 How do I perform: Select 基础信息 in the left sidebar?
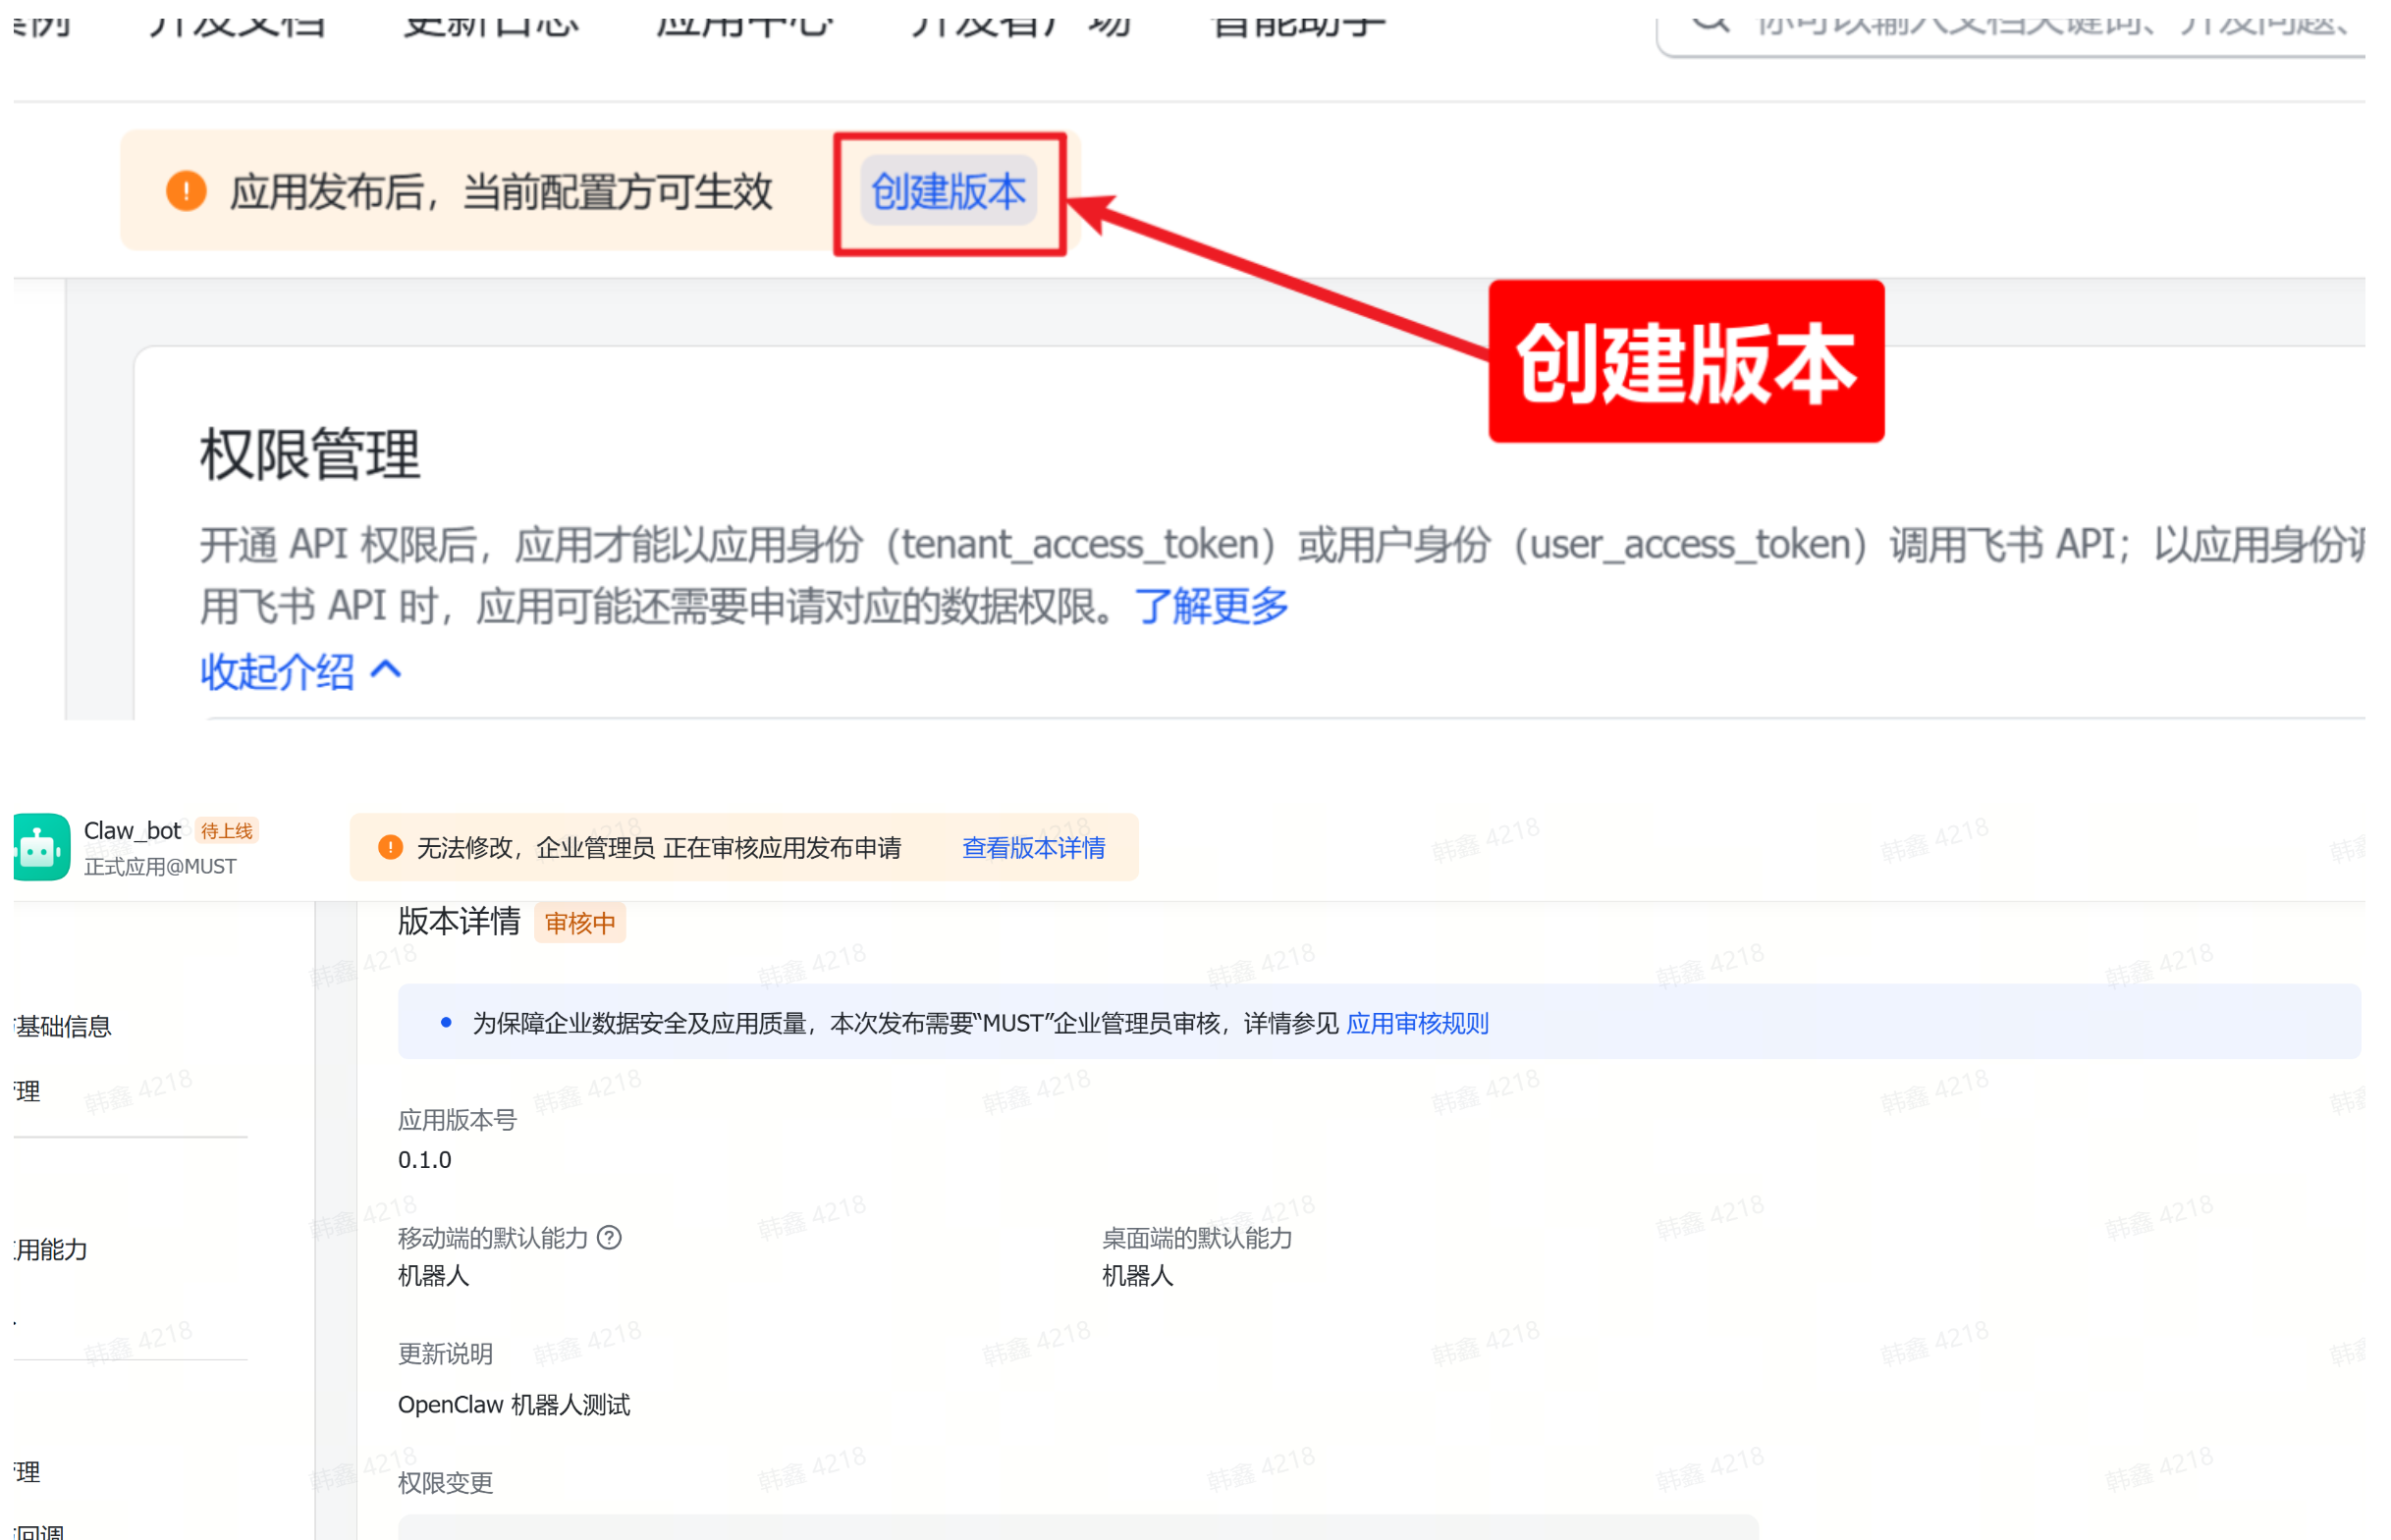click(60, 1025)
